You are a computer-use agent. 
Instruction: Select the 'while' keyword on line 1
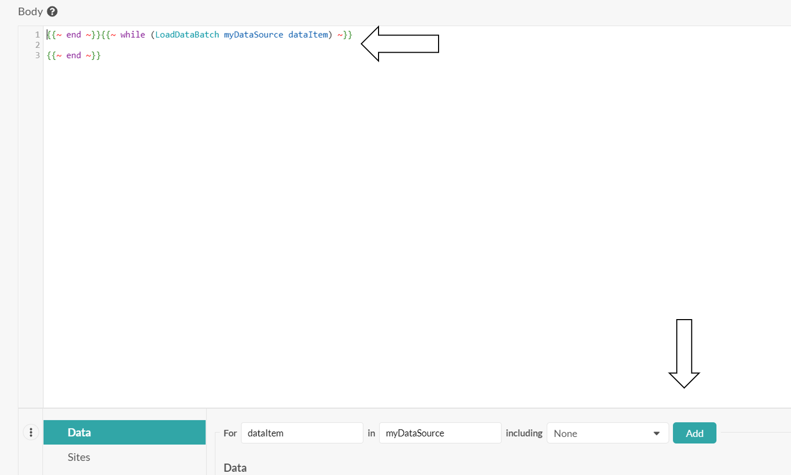click(x=133, y=34)
